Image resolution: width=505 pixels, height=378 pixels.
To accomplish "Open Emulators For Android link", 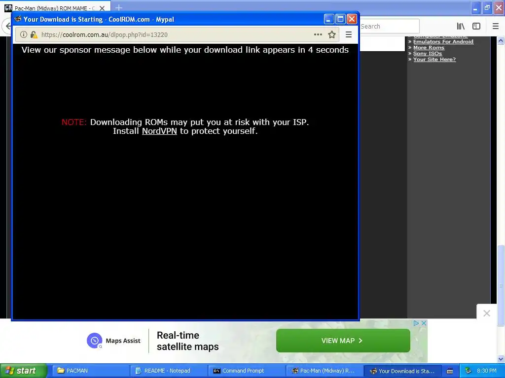I will (x=443, y=41).
